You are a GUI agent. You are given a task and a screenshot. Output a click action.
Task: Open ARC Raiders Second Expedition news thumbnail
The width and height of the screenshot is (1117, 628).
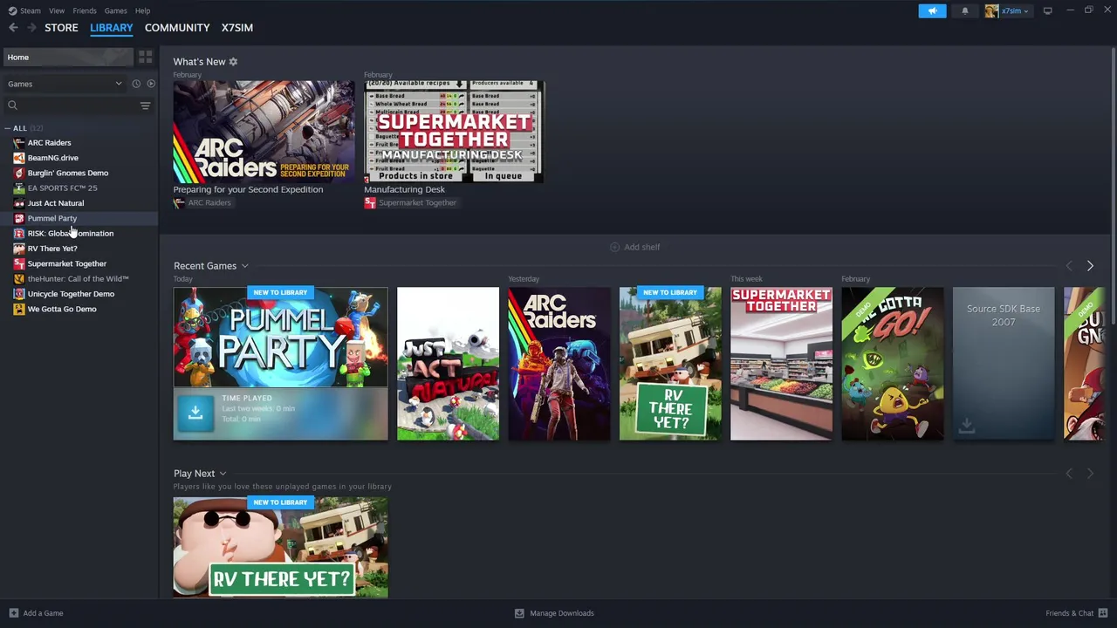point(264,132)
